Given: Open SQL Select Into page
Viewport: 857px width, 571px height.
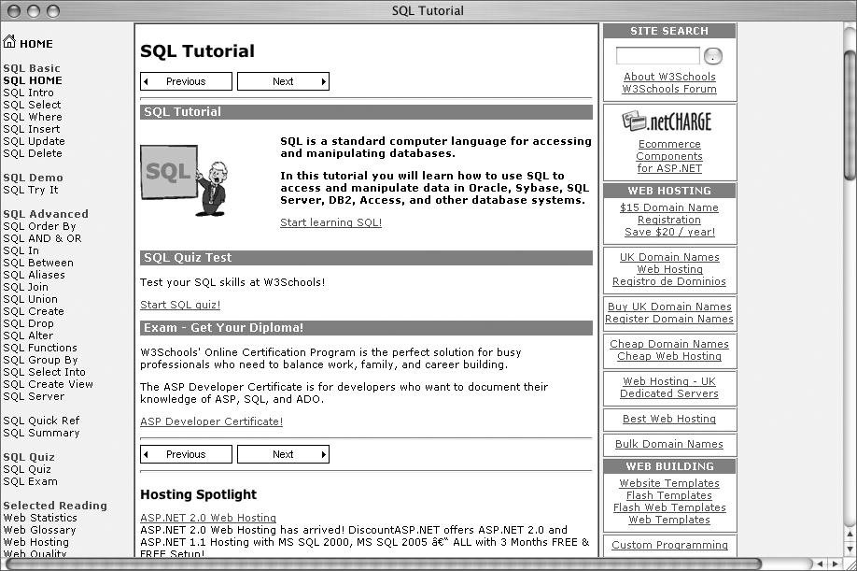Looking at the screenshot, I should click(x=44, y=372).
